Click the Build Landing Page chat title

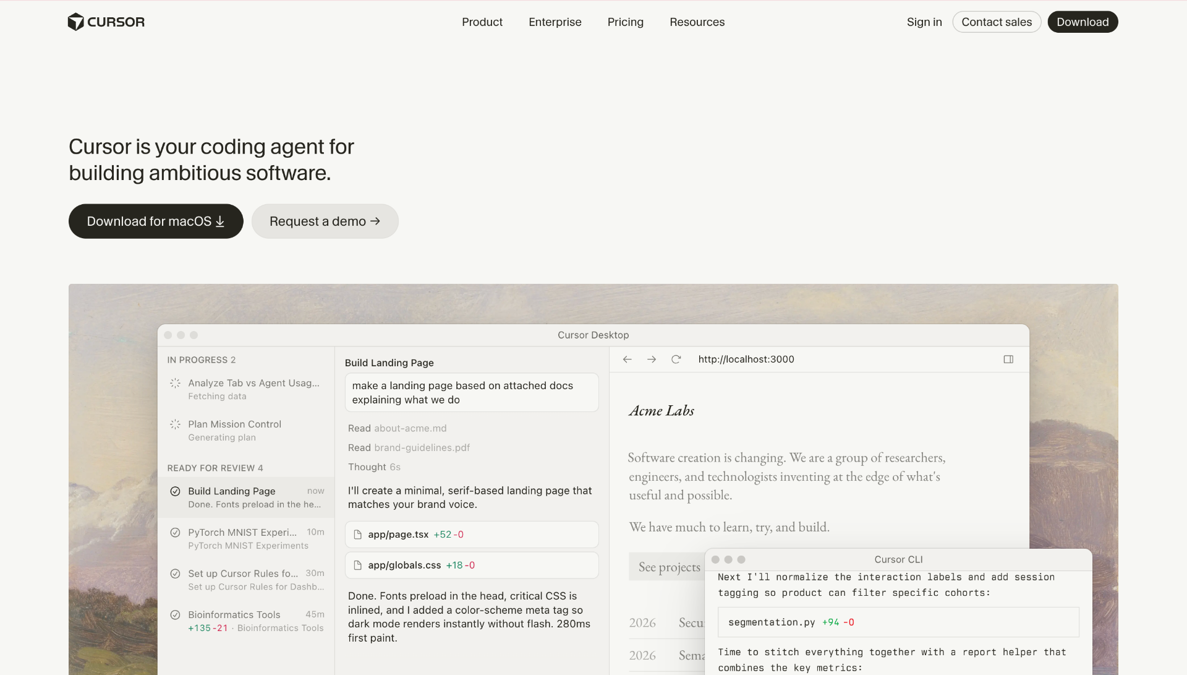tap(389, 363)
